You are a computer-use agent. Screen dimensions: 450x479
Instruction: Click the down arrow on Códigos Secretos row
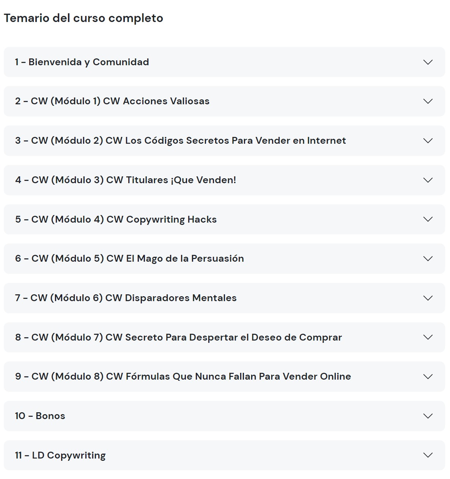[x=428, y=141]
